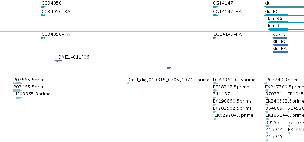304x142 pixels.
Task: Select the IP03565.5prime EST label
Action: pyautogui.click(x=29, y=80)
